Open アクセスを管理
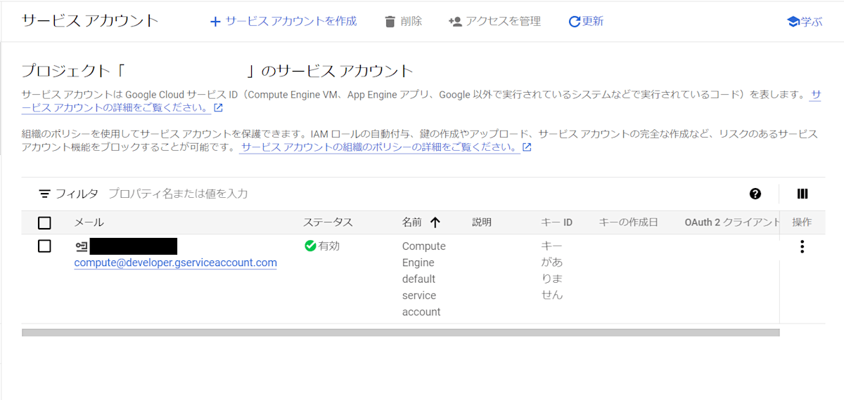The height and width of the screenshot is (400, 844). point(494,21)
